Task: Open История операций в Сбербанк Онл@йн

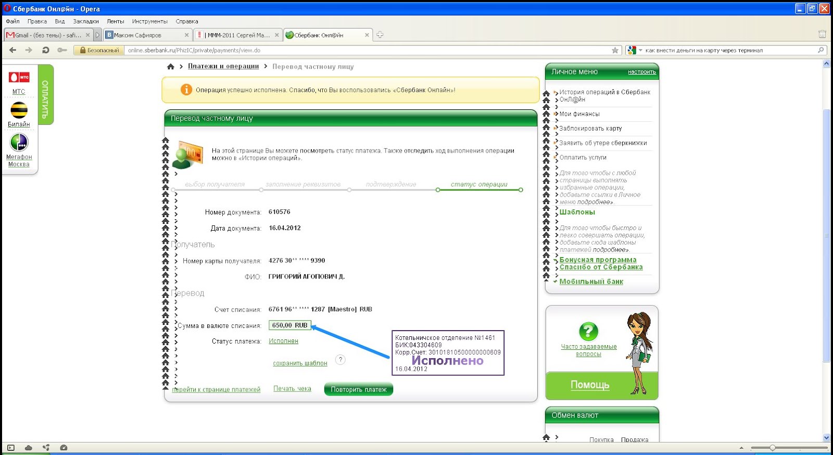Action: tap(605, 96)
